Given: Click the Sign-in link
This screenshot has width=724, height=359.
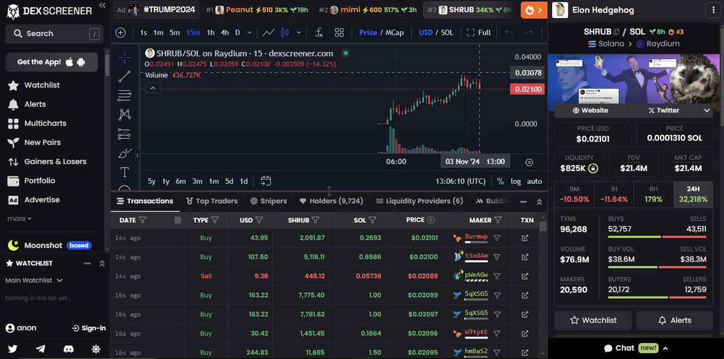Looking at the screenshot, I should 89,328.
